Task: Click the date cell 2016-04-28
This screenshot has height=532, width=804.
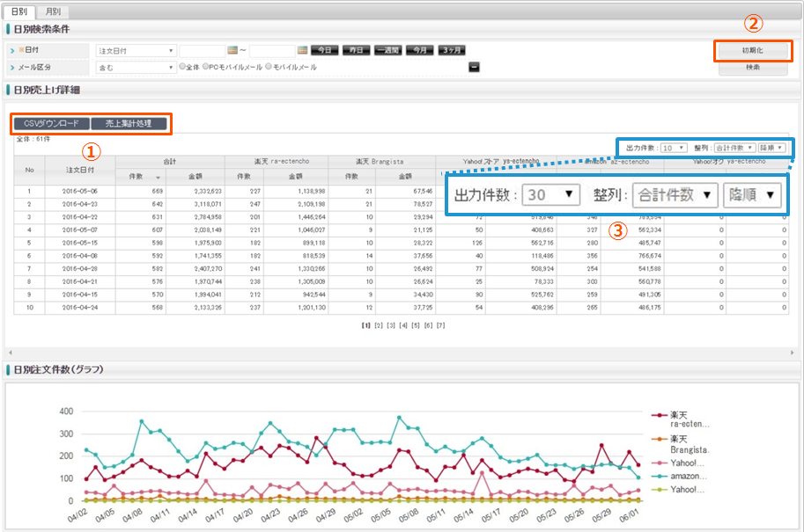Action: click(x=80, y=269)
